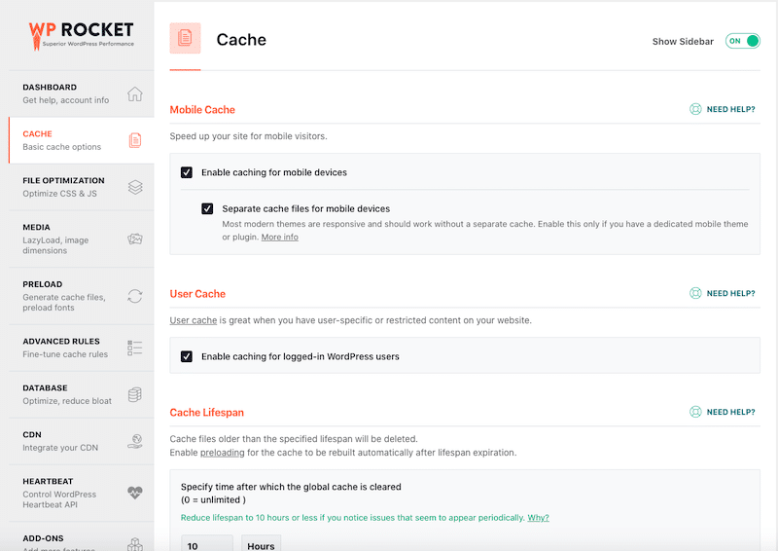Click Need Help beside Mobile Cache

coord(723,110)
